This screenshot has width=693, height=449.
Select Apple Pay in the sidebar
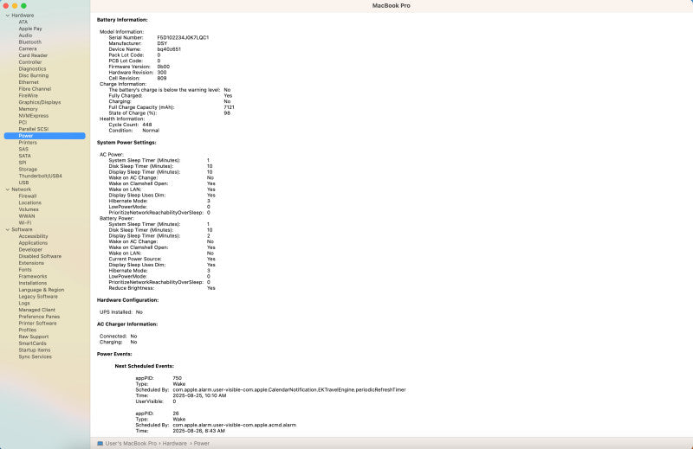click(30, 29)
